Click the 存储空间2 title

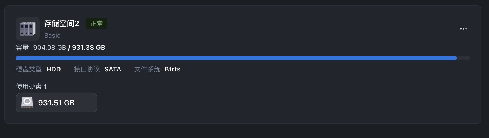(x=62, y=24)
